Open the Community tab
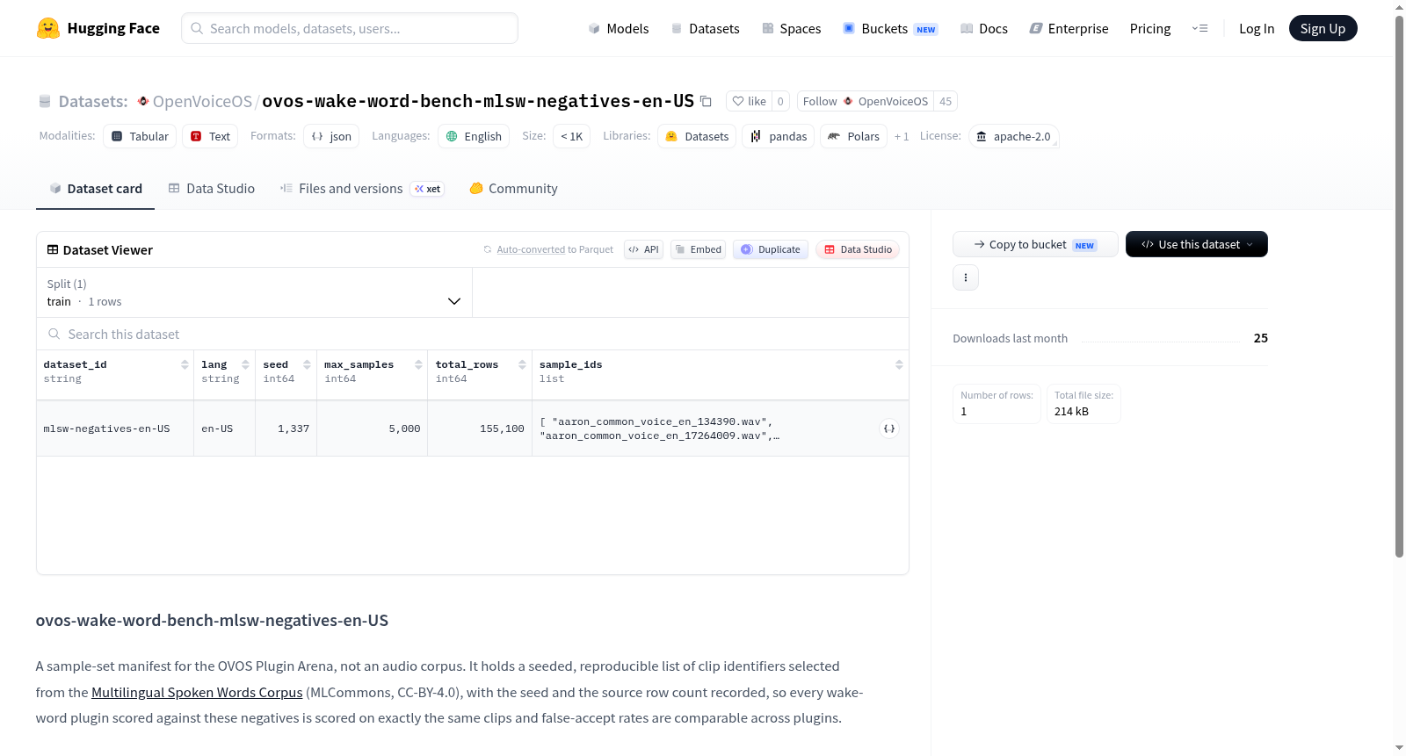 pos(513,188)
